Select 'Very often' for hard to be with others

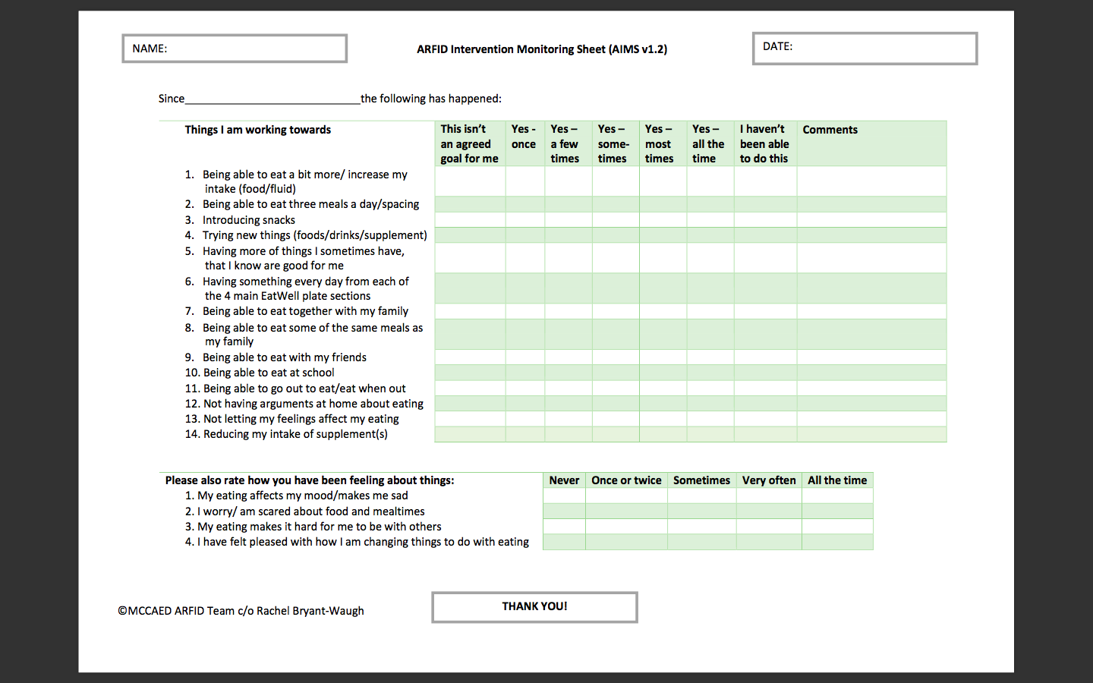[x=768, y=527]
